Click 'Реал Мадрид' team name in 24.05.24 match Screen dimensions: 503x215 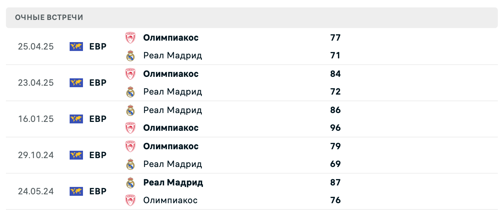[x=173, y=182]
